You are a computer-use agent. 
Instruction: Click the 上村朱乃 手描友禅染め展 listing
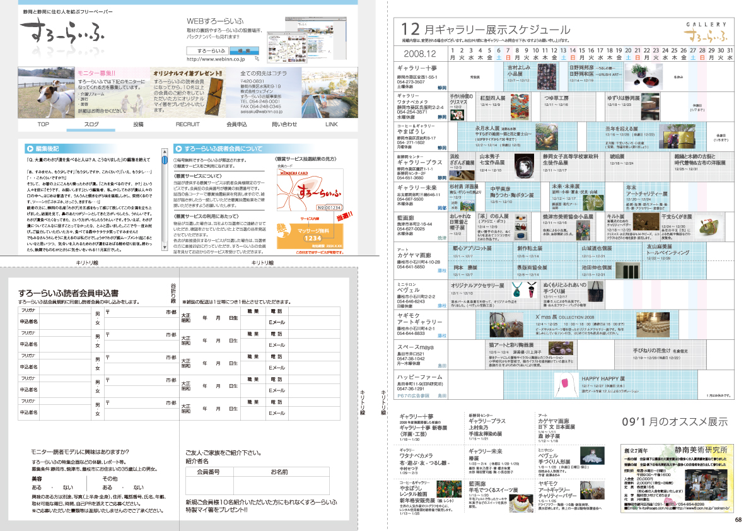point(485,431)
